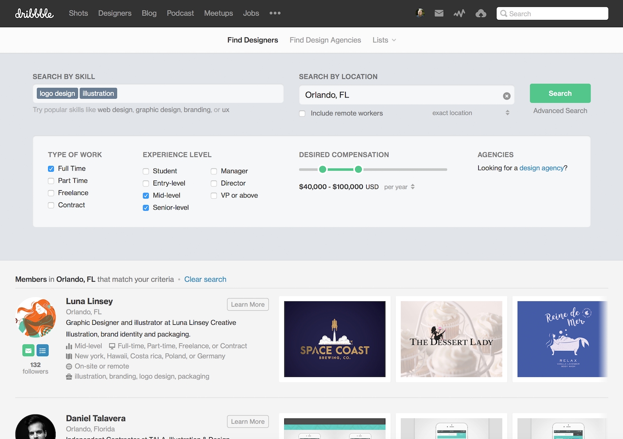Check the Manager checkbox
The width and height of the screenshot is (623, 439).
[x=214, y=171]
